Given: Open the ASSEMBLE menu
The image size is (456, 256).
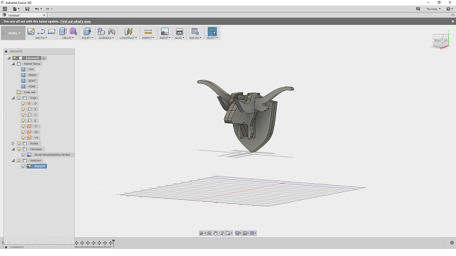Looking at the screenshot, I should click(x=106, y=38).
